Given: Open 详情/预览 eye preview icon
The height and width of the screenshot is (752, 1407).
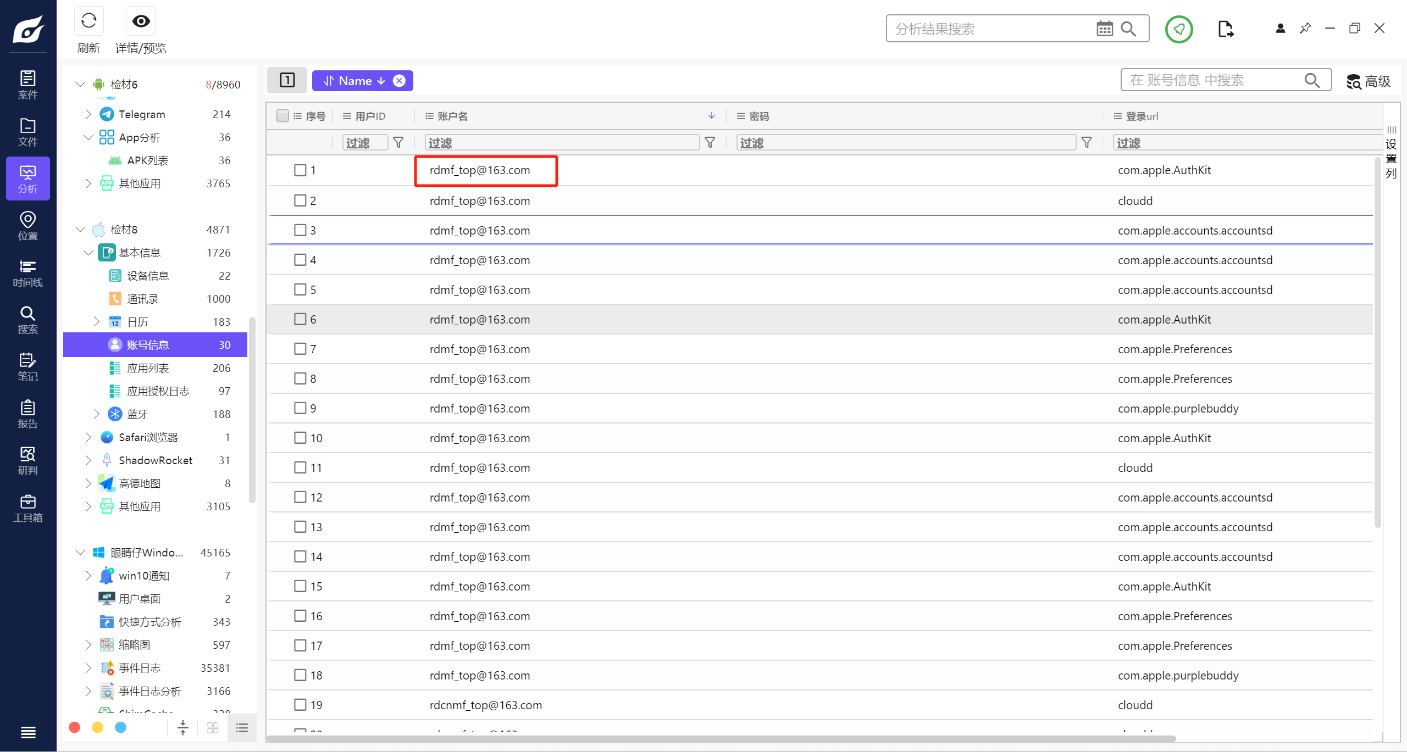Looking at the screenshot, I should tap(141, 21).
